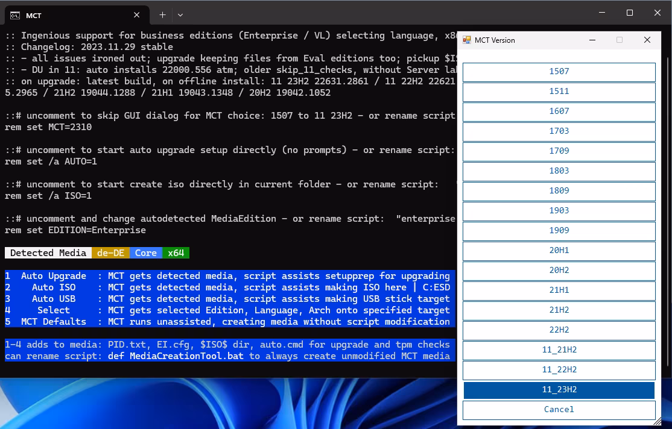
Task: Choose the 1903 version button
Action: click(559, 211)
